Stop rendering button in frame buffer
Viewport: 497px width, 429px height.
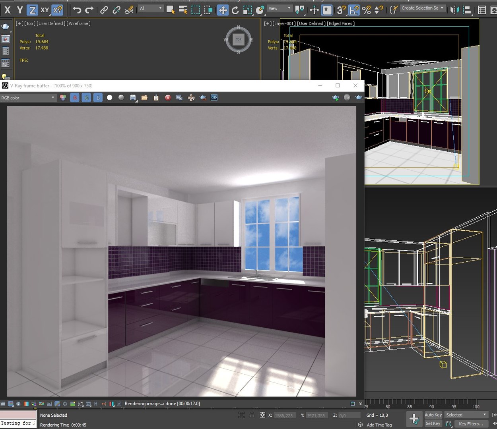pos(347,97)
